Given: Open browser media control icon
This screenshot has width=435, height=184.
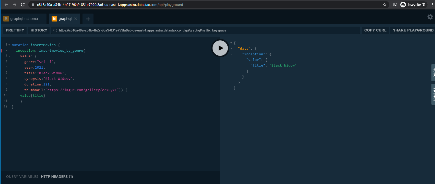Looking at the screenshot, I should pyautogui.click(x=395, y=5).
